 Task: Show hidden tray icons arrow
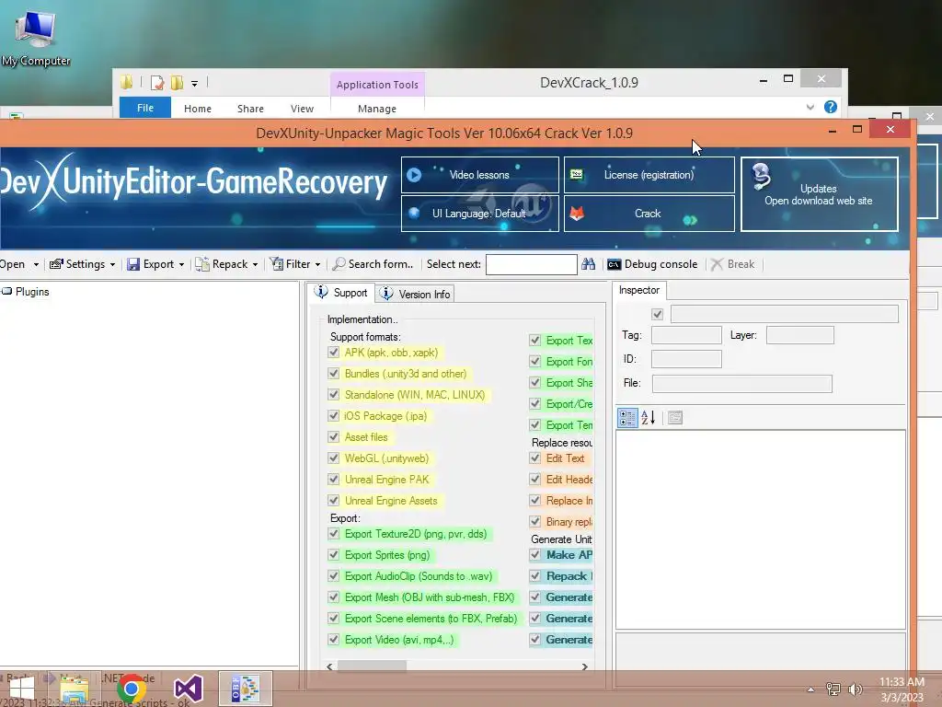point(810,690)
